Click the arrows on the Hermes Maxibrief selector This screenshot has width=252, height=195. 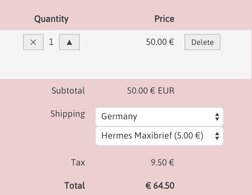point(217,136)
